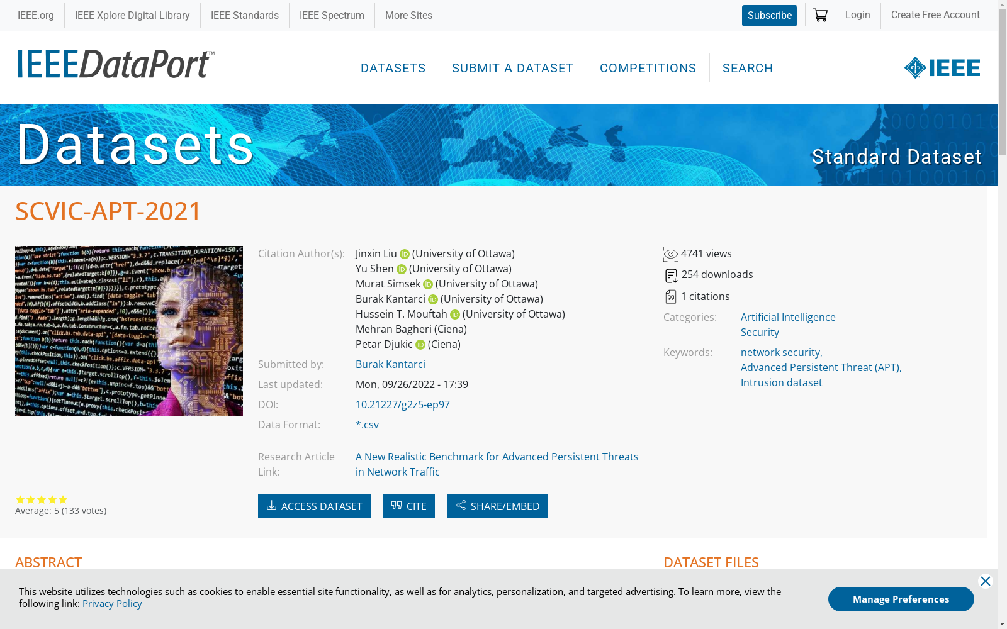Viewport: 1007px width, 629px height.
Task: Click the scrollbar down arrow
Action: click(x=1002, y=624)
